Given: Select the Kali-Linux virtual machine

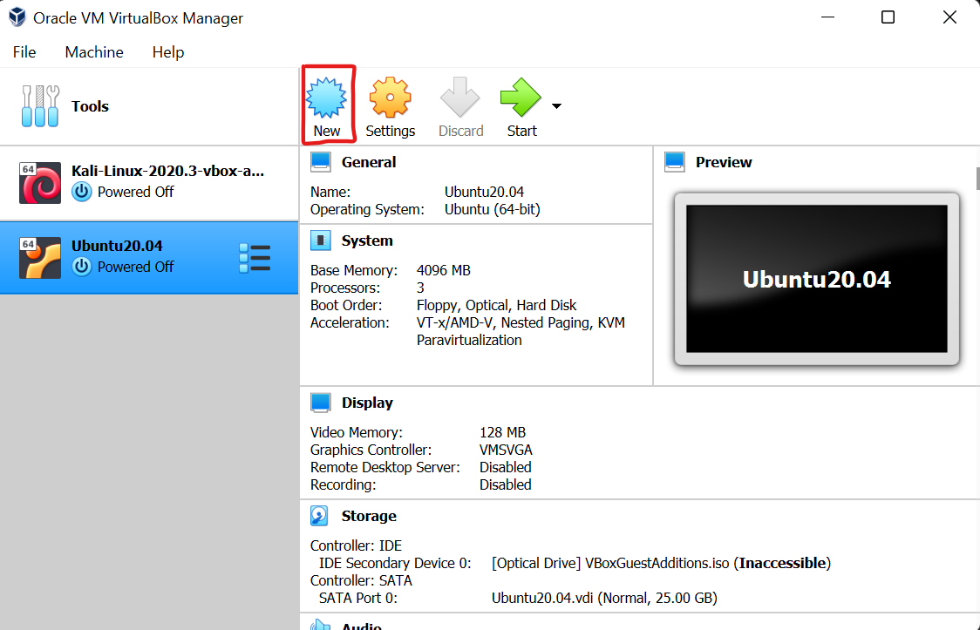Looking at the screenshot, I should pyautogui.click(x=148, y=183).
